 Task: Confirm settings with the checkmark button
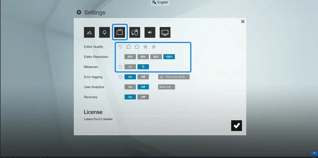click(237, 125)
